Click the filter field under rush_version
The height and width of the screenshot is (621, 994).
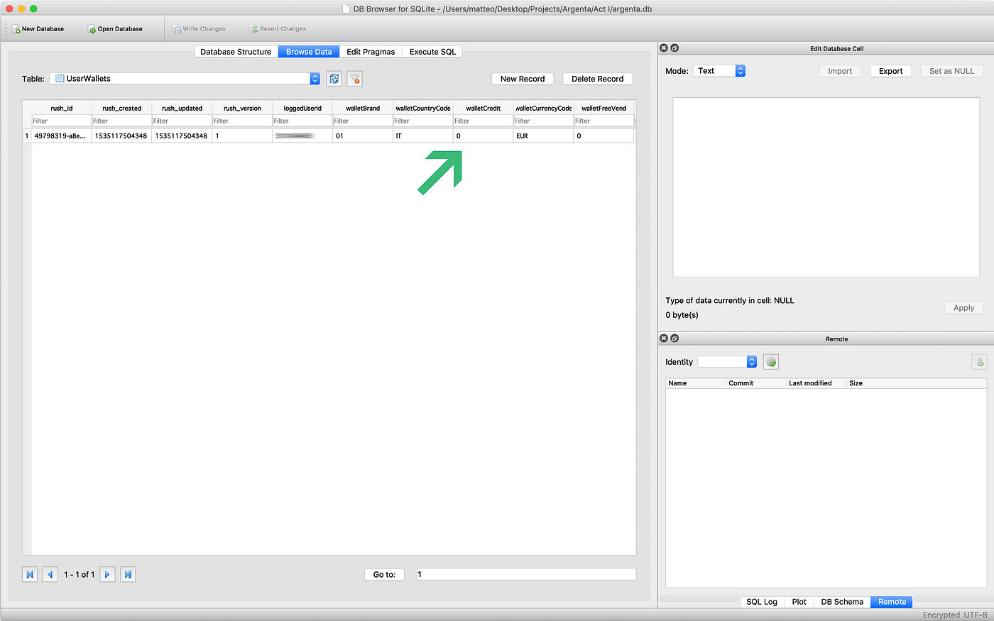(242, 121)
